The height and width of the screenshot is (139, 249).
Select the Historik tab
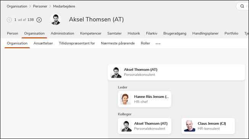pos(134,34)
